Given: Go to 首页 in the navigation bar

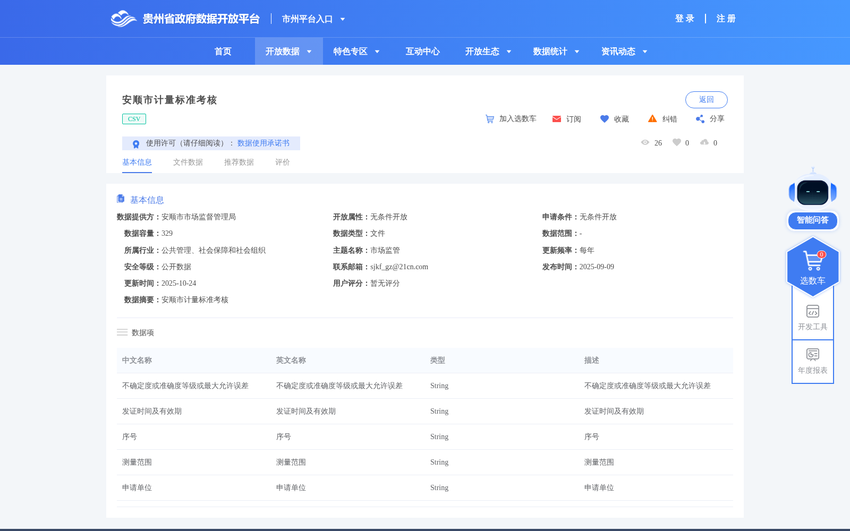Looking at the screenshot, I should (223, 52).
